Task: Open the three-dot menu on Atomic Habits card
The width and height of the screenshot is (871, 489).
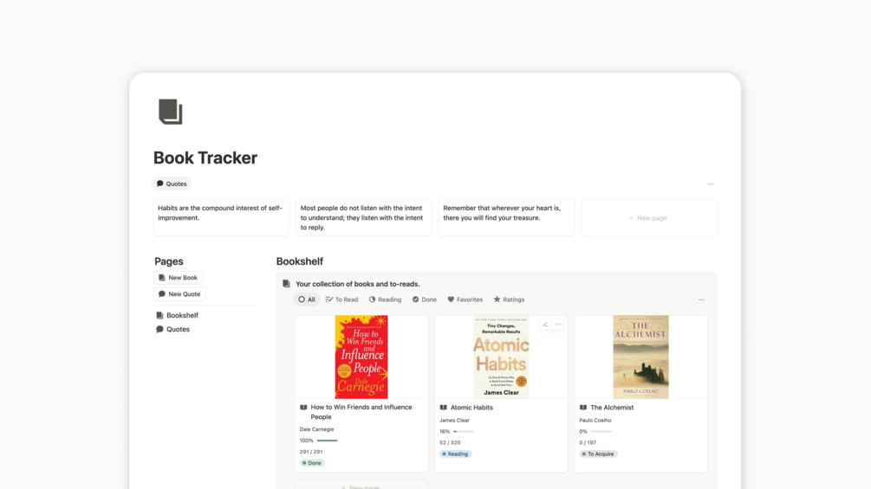Action: click(x=558, y=325)
